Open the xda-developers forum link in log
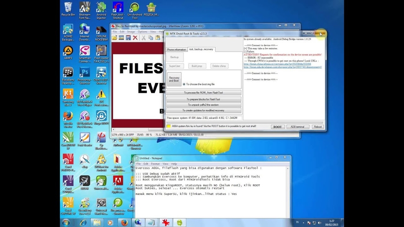The image size is (404, 227). [x=282, y=67]
